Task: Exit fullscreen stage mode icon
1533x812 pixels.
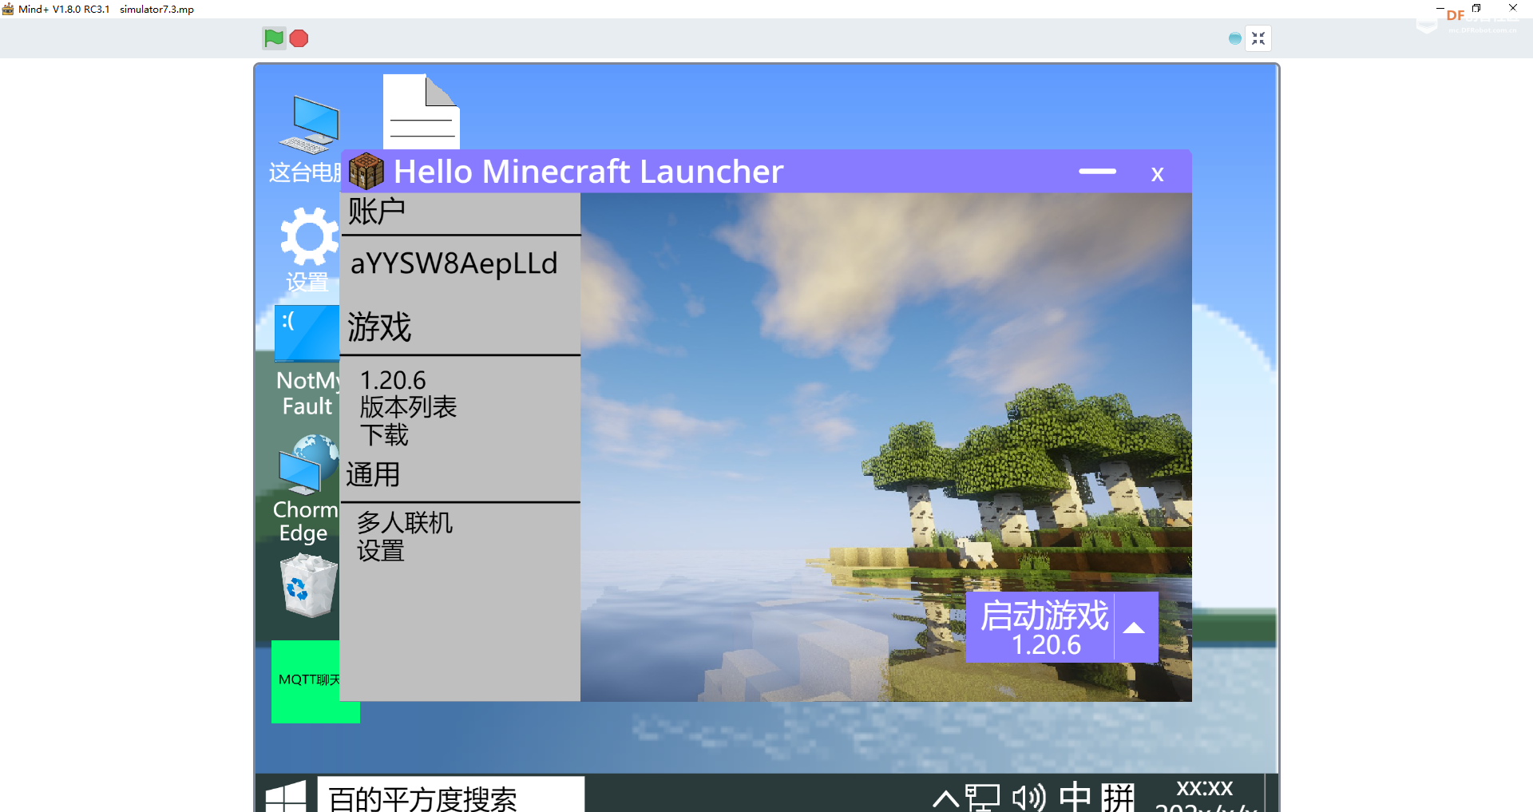Action: pos(1258,38)
